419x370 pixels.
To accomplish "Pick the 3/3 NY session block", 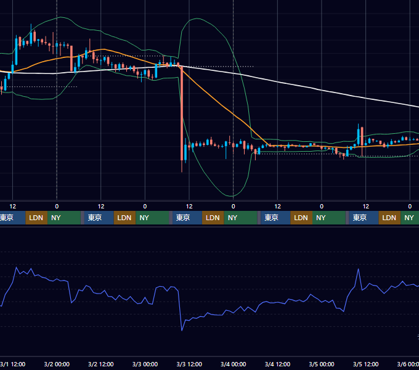I will coord(240,218).
